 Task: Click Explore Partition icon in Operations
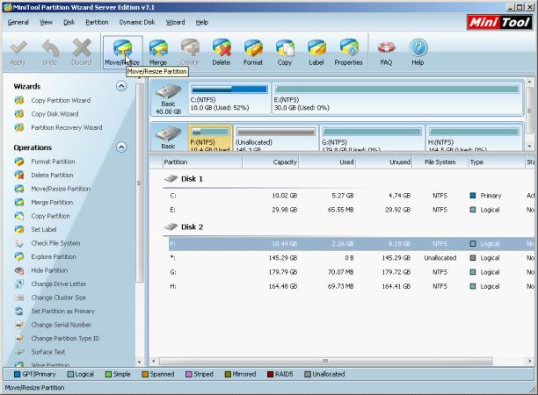point(19,256)
